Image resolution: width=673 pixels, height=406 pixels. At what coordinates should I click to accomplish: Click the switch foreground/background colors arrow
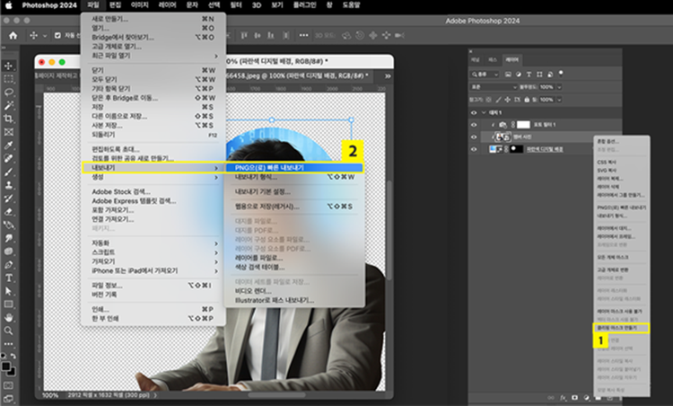(x=13, y=357)
